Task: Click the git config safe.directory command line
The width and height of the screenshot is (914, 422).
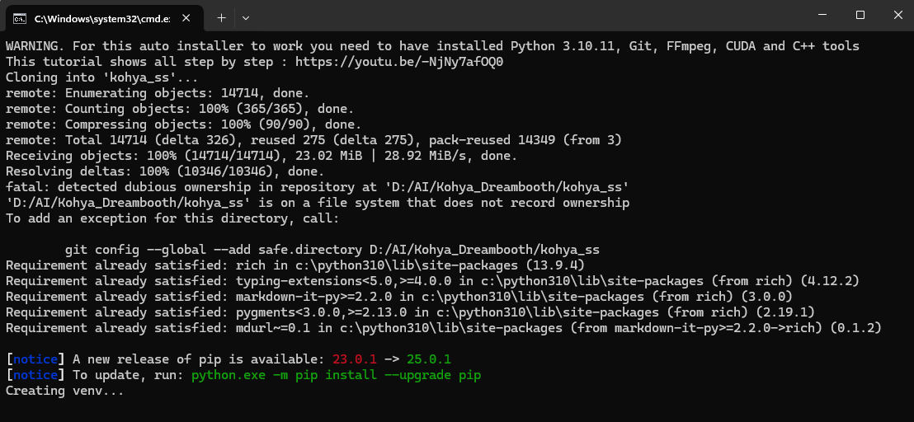Action: click(x=332, y=251)
